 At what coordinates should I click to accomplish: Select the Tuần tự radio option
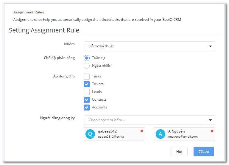click(87, 58)
